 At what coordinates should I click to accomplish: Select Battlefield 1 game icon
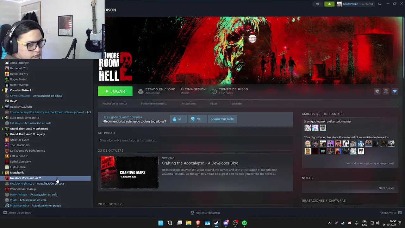pyautogui.click(x=7, y=68)
